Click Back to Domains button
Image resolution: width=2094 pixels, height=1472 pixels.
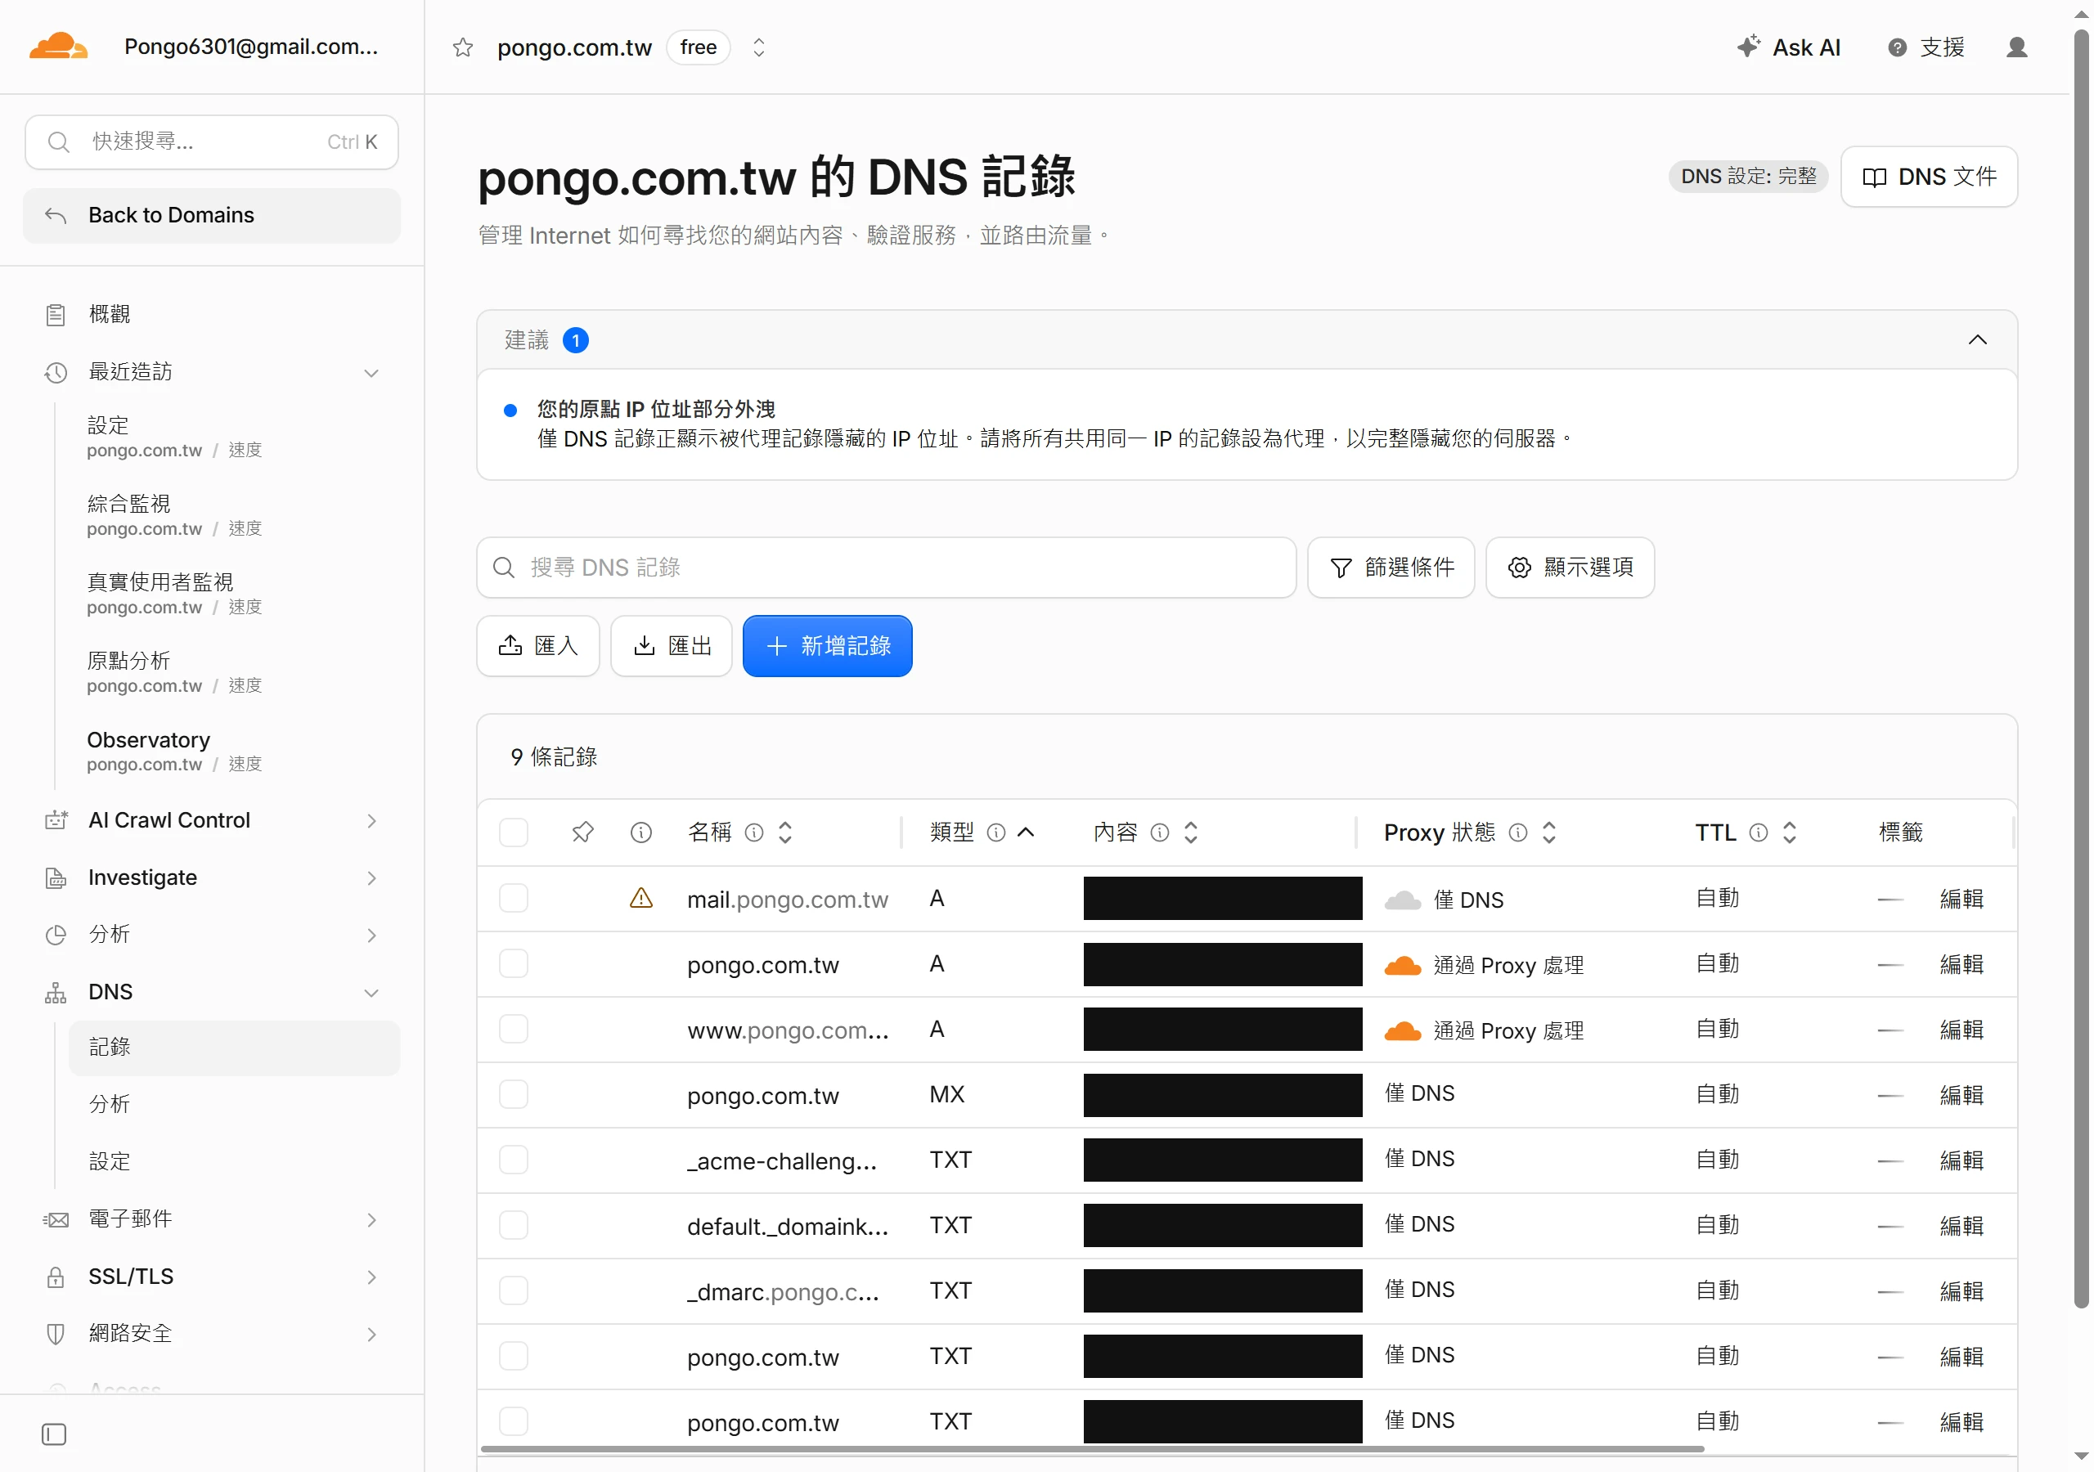[212, 215]
